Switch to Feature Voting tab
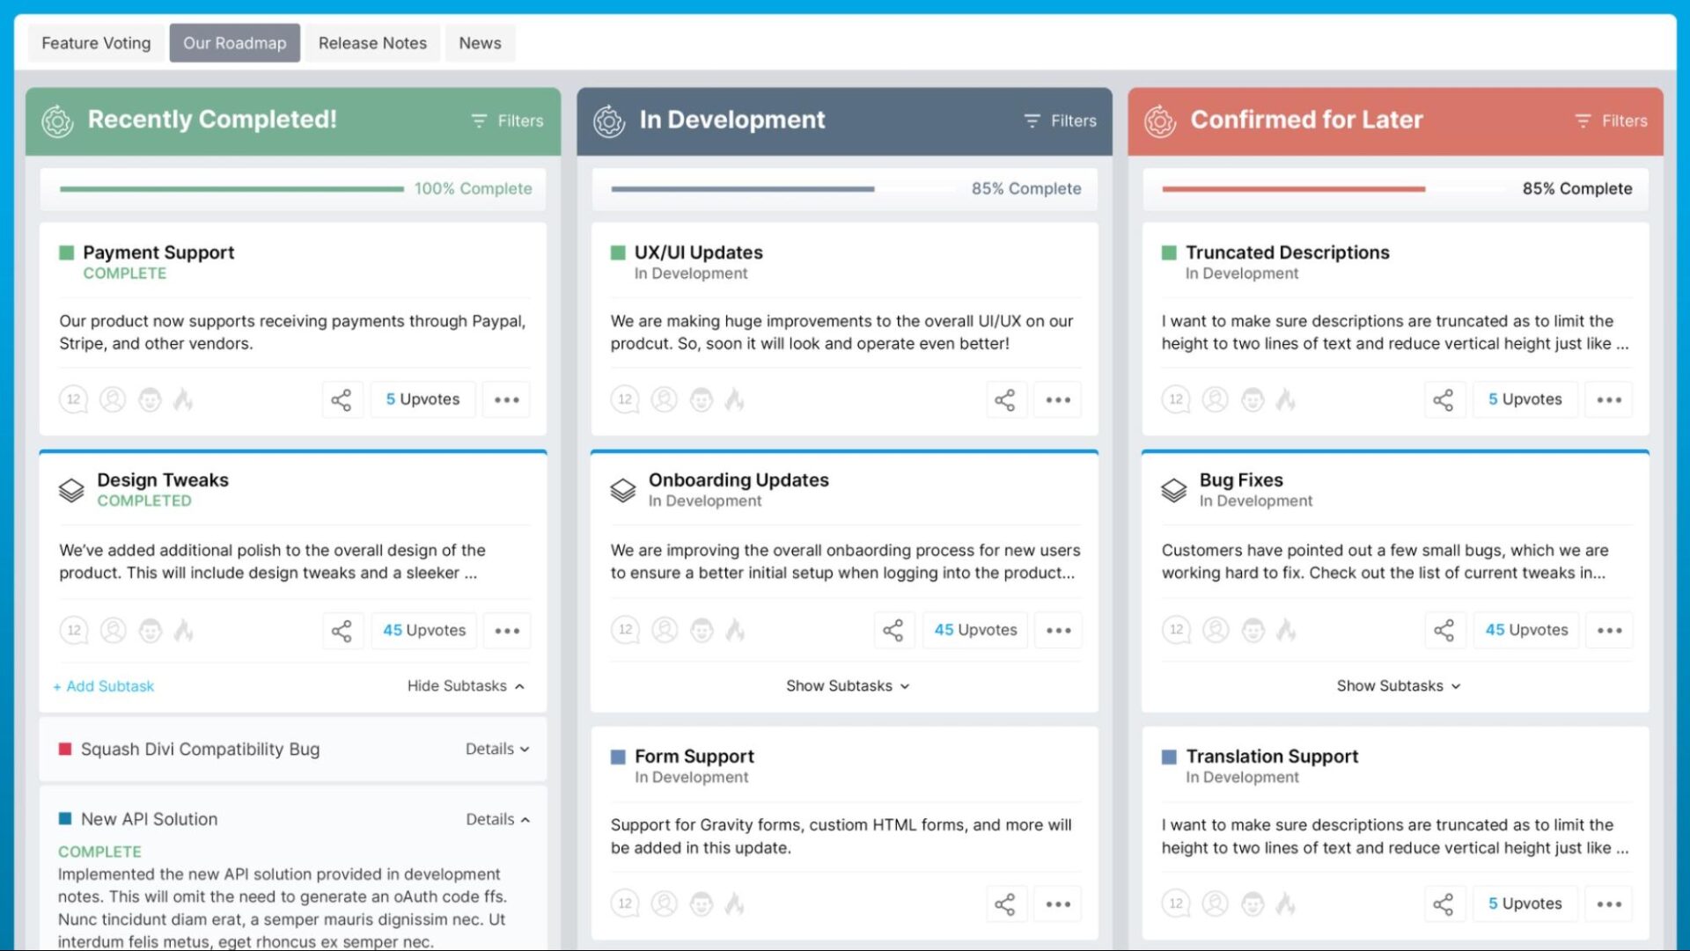 [x=95, y=43]
